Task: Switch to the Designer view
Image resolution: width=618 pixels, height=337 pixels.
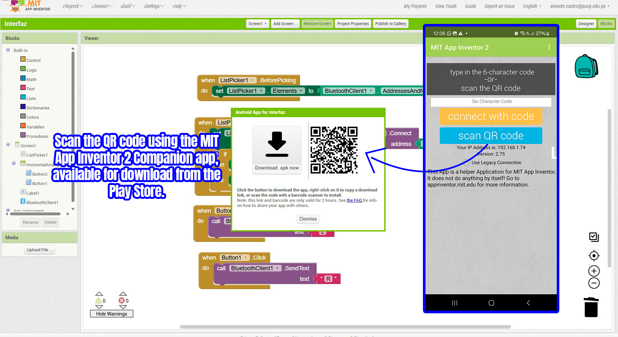Action: point(586,24)
